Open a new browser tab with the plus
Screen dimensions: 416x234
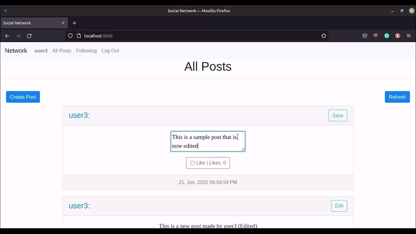click(x=74, y=23)
